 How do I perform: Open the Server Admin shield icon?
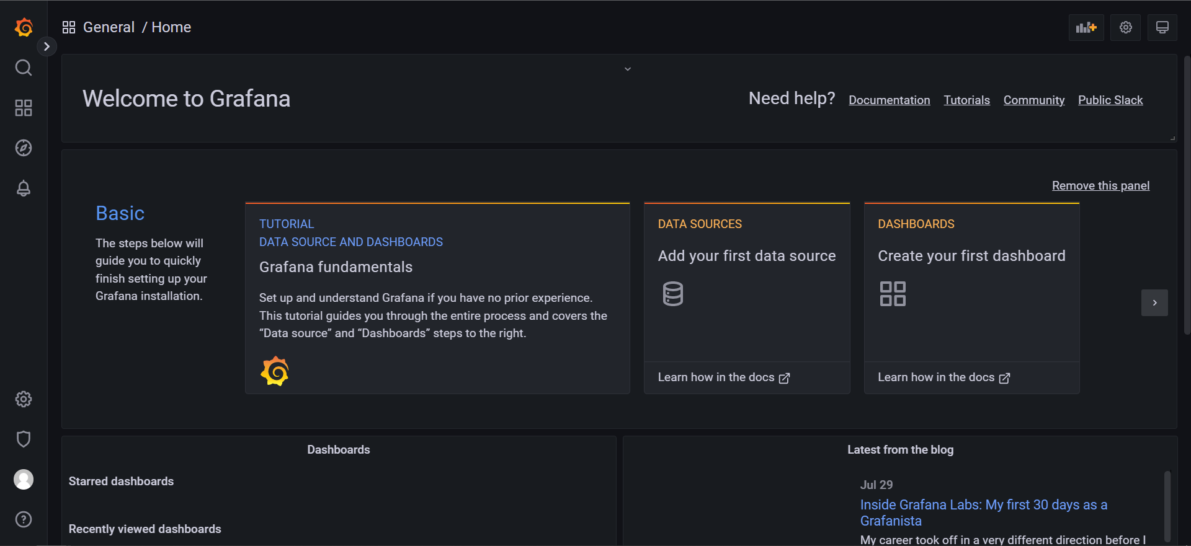pos(24,439)
